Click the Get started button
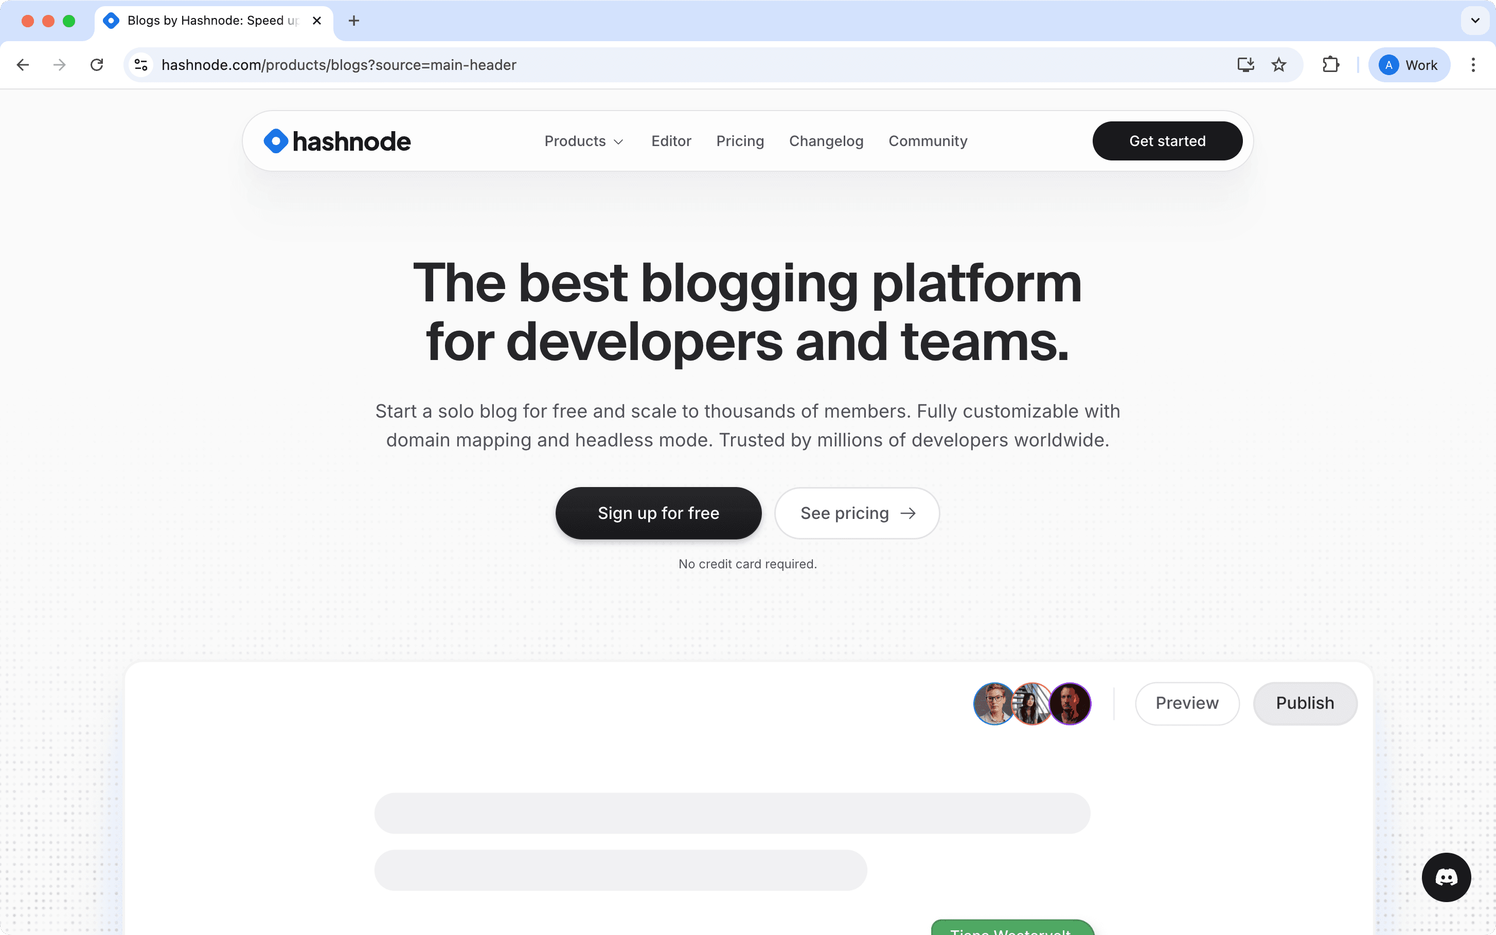Image resolution: width=1496 pixels, height=935 pixels. [x=1167, y=141]
